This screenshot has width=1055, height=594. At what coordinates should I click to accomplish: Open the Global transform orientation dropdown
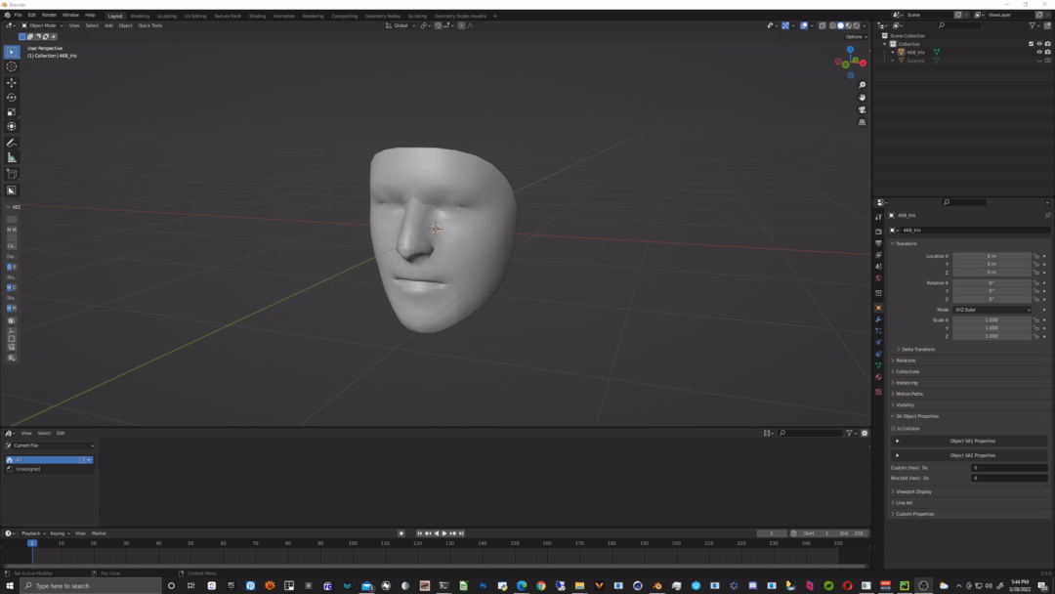tap(401, 25)
